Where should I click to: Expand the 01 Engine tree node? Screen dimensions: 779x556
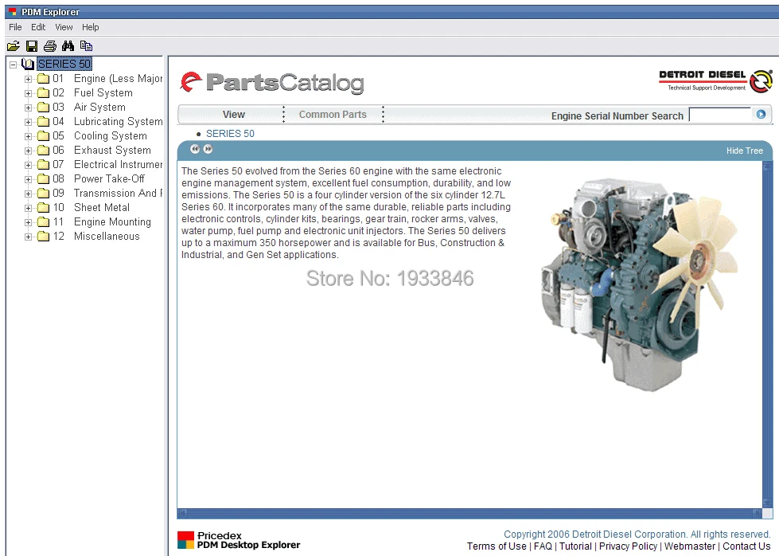tap(29, 79)
